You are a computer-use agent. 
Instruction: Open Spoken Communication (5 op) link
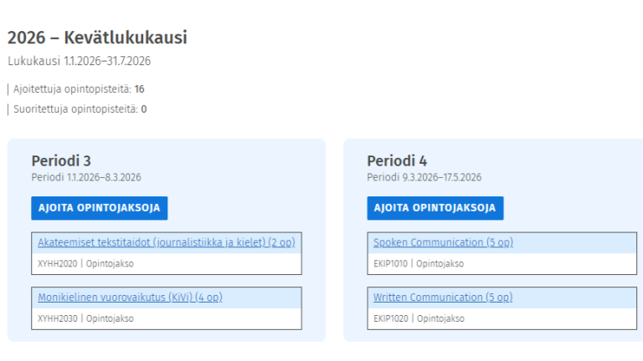443,242
